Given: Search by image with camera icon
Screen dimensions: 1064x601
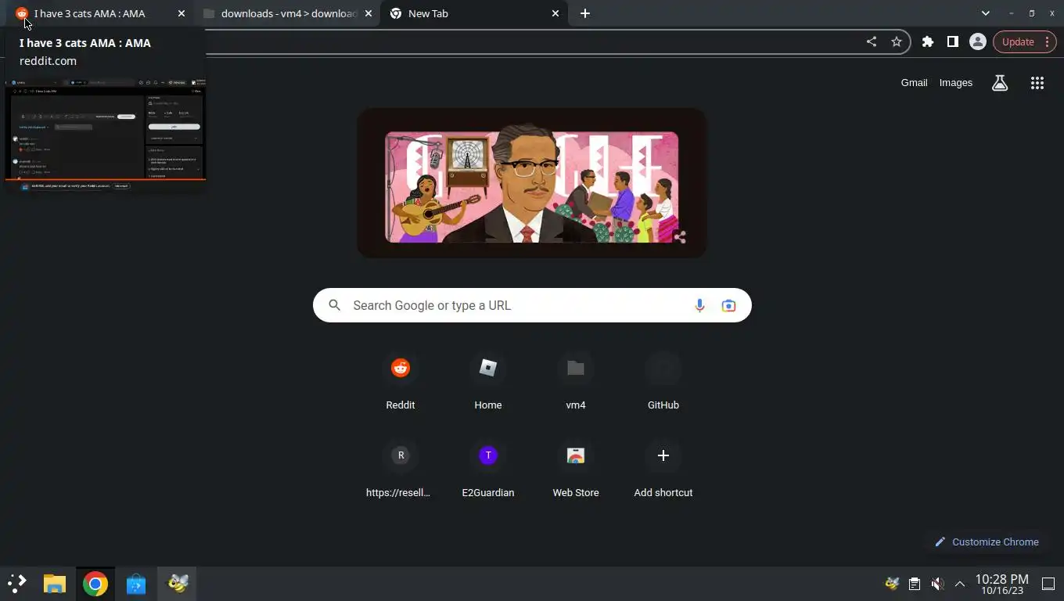Looking at the screenshot, I should [x=728, y=305].
